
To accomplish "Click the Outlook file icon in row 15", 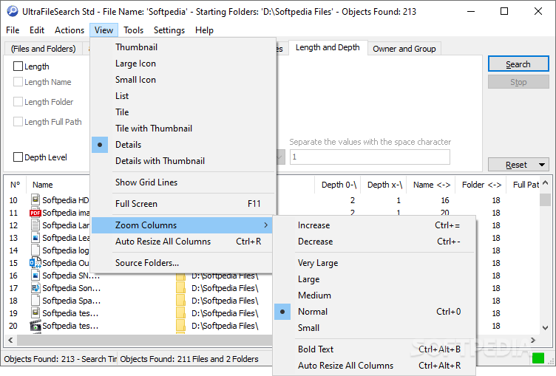I will [x=35, y=262].
